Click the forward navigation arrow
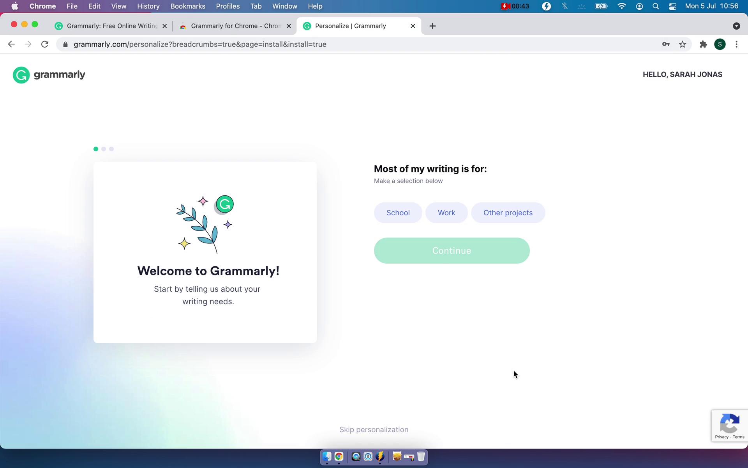 [28, 44]
